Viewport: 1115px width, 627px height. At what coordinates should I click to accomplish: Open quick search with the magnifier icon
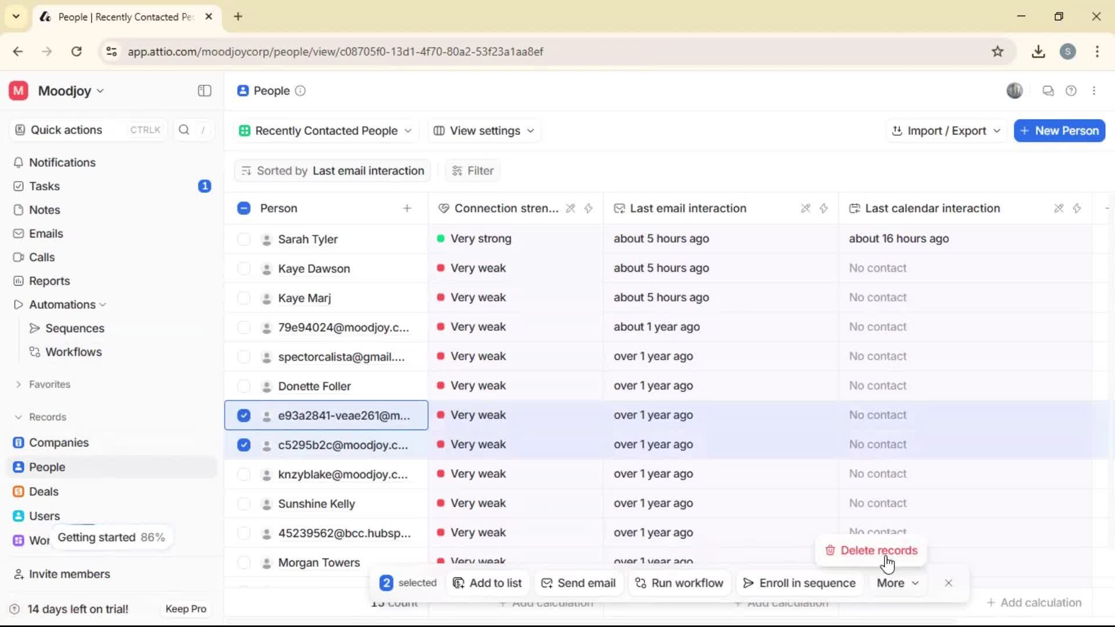[184, 129]
